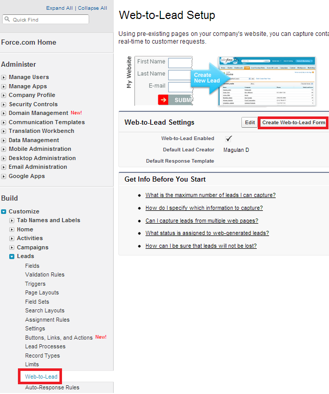Expand the Company Profile section

pos(4,95)
